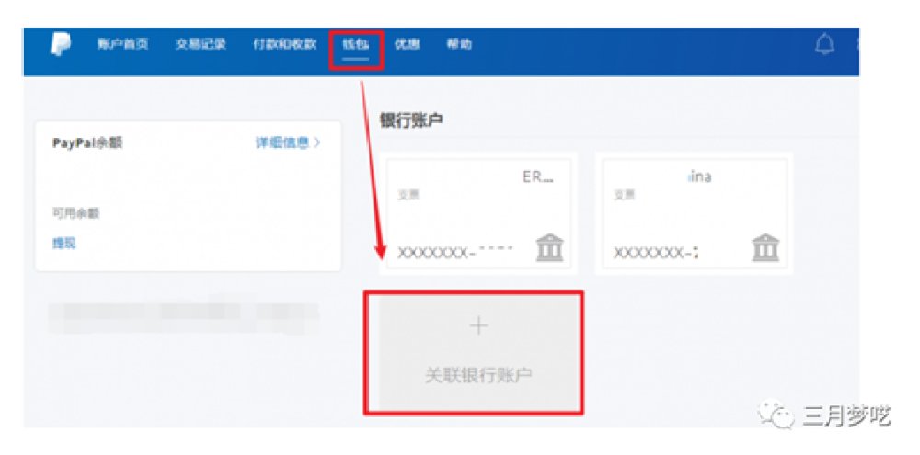
Task: Open the bank account card labeled ina
Action: tap(694, 213)
